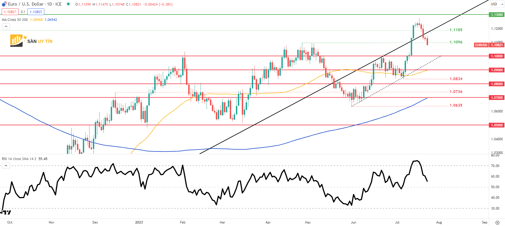Click the Dec label on time axis
The width and height of the screenshot is (505, 226).
click(x=95, y=222)
